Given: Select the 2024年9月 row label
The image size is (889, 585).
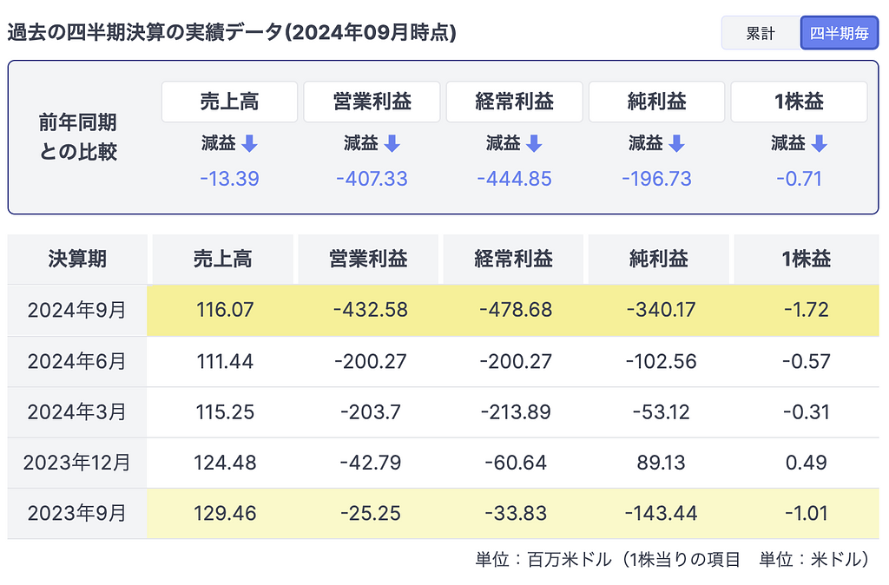Looking at the screenshot, I should pos(77,310).
